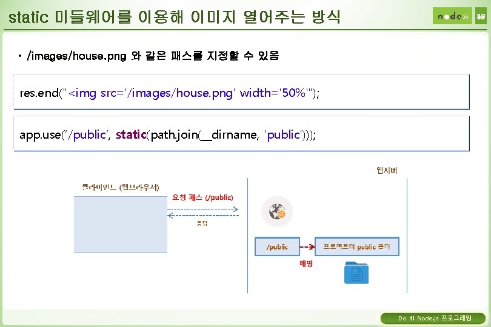Click the app.use static code line
The image size is (491, 327).
(x=167, y=135)
